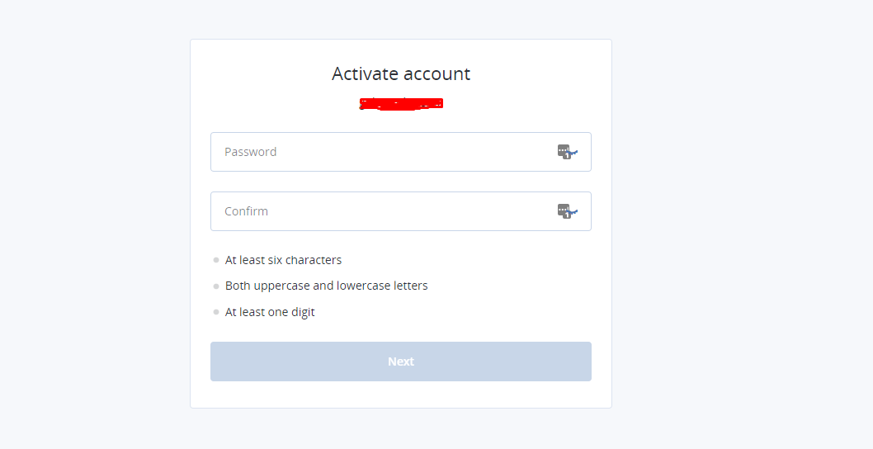Select the At least six characters text
873x449 pixels.
pyautogui.click(x=283, y=260)
